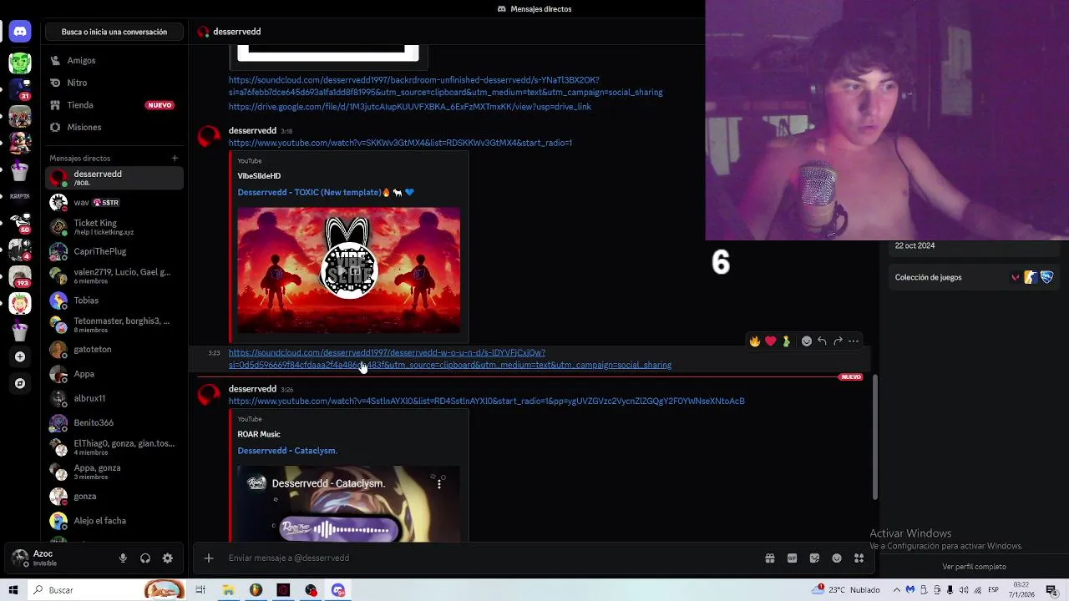React with fire emoji on message
Image resolution: width=1069 pixels, height=601 pixels.
(x=755, y=341)
